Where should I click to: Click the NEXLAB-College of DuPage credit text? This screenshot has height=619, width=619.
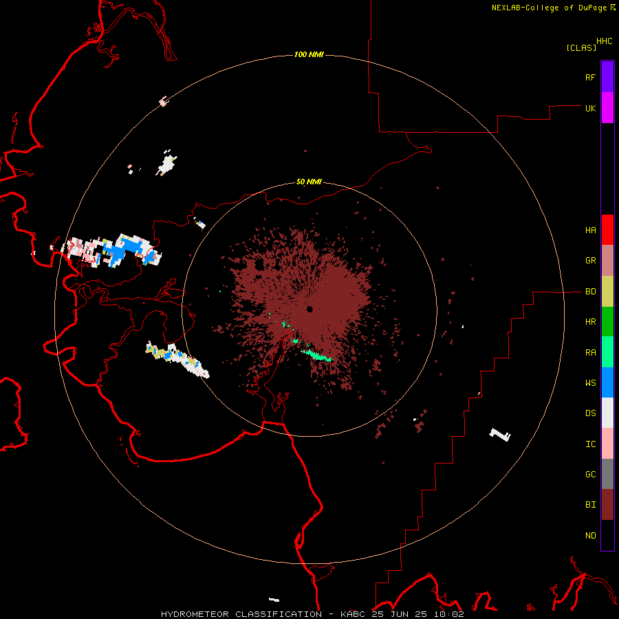[x=549, y=8]
